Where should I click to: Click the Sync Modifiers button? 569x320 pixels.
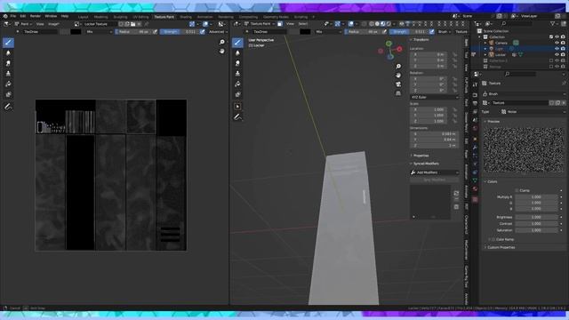click(435, 180)
